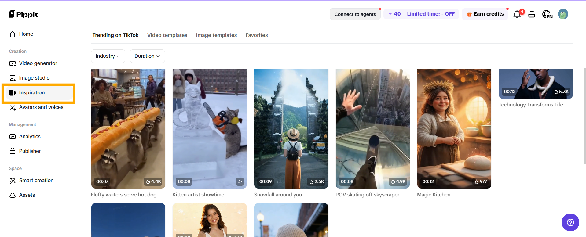
Task: Open Fluffy waiters serve hot dog thumbnail
Action: click(128, 128)
